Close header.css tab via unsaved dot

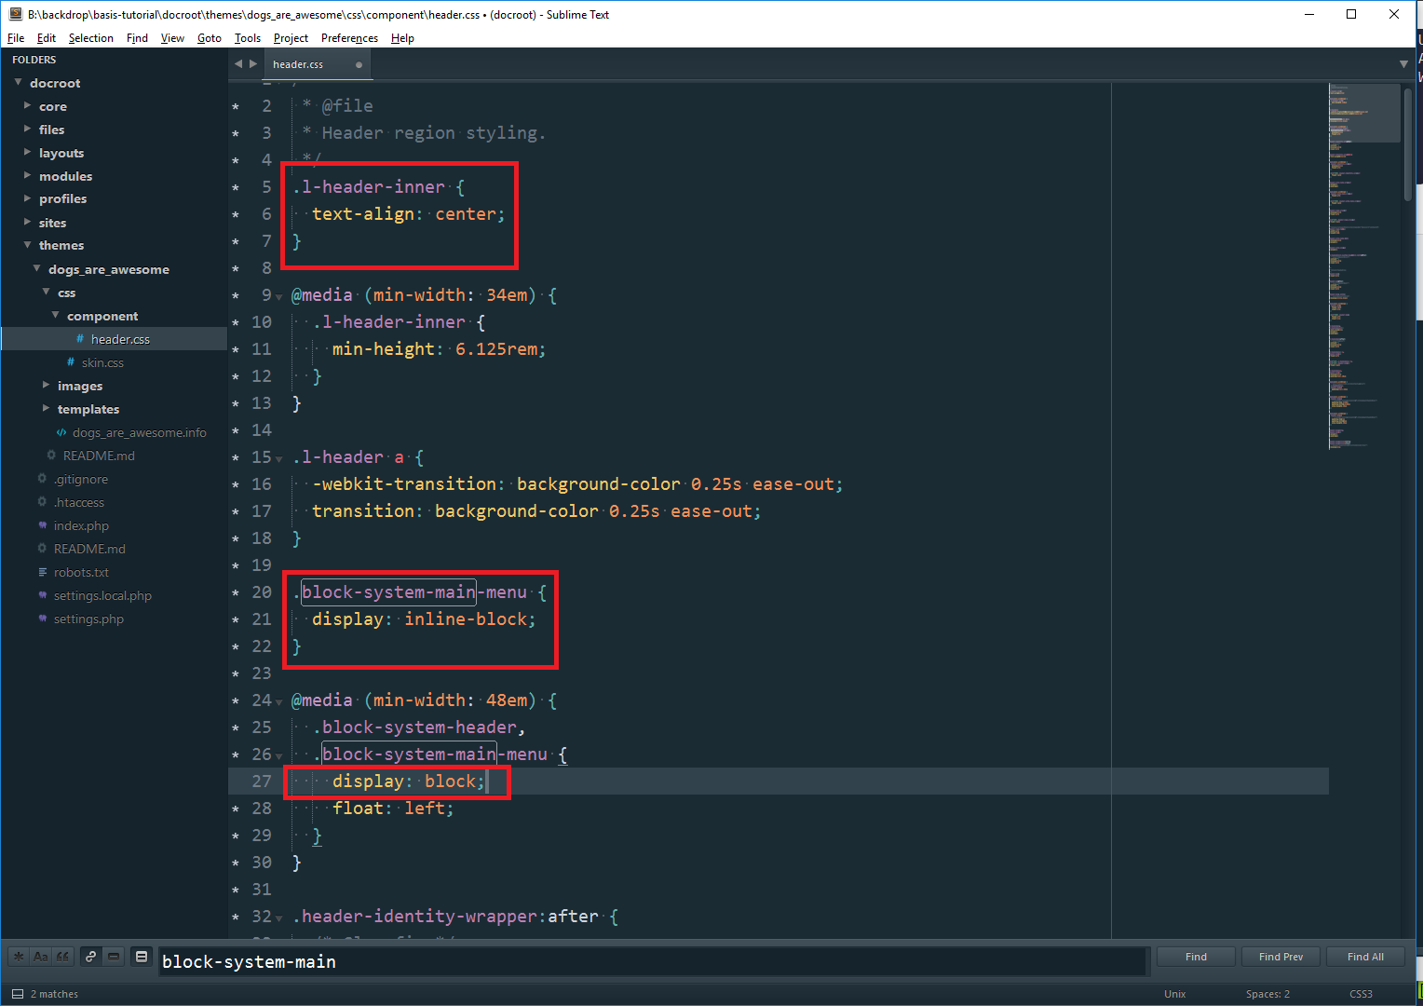pos(359,65)
